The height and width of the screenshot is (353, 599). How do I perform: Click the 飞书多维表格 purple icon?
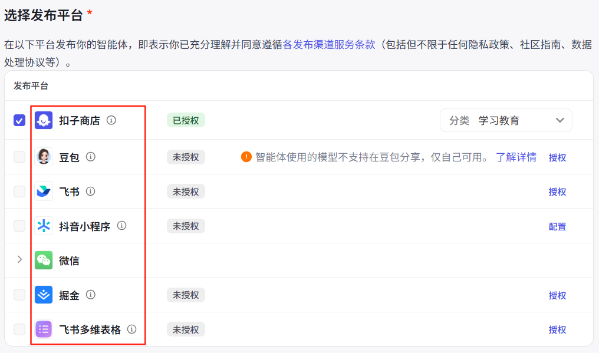tap(44, 329)
